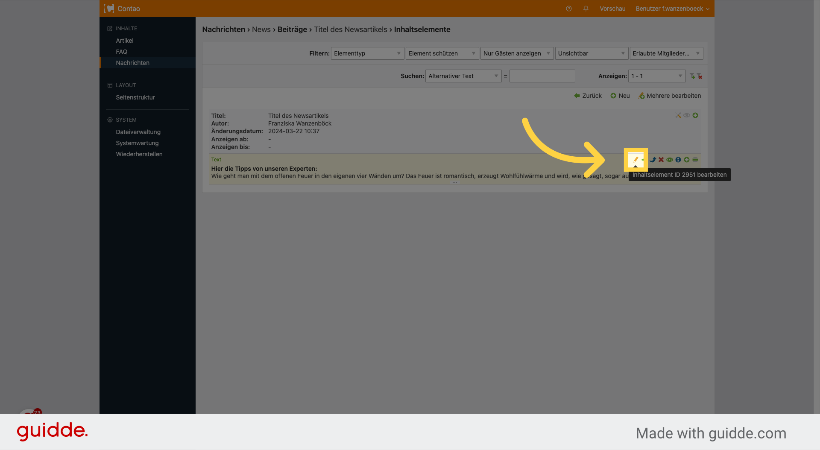Screen dimensions: 820x450
Task: Apply filters with the funnel plus icon
Action: click(692, 76)
